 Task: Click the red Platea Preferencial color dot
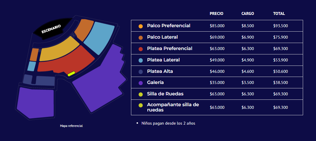[141, 49]
